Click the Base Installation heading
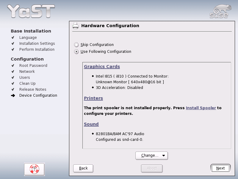Image resolution: width=238 pixels, height=179 pixels. [31, 31]
